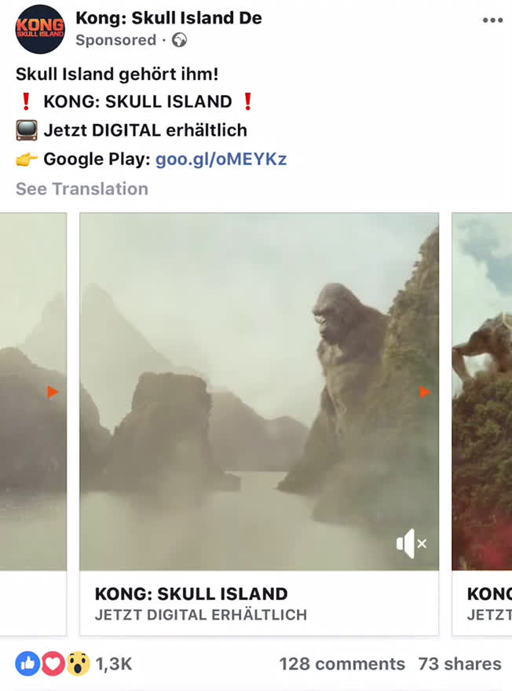512x691 pixels.
Task: Unmute the video with speaker icon
Action: pos(411,543)
